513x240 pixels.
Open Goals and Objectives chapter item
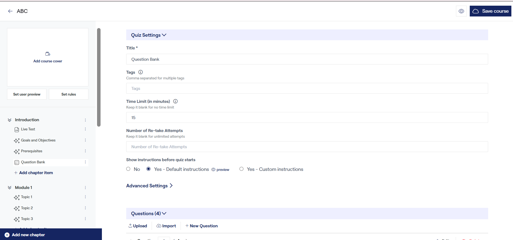(x=38, y=140)
